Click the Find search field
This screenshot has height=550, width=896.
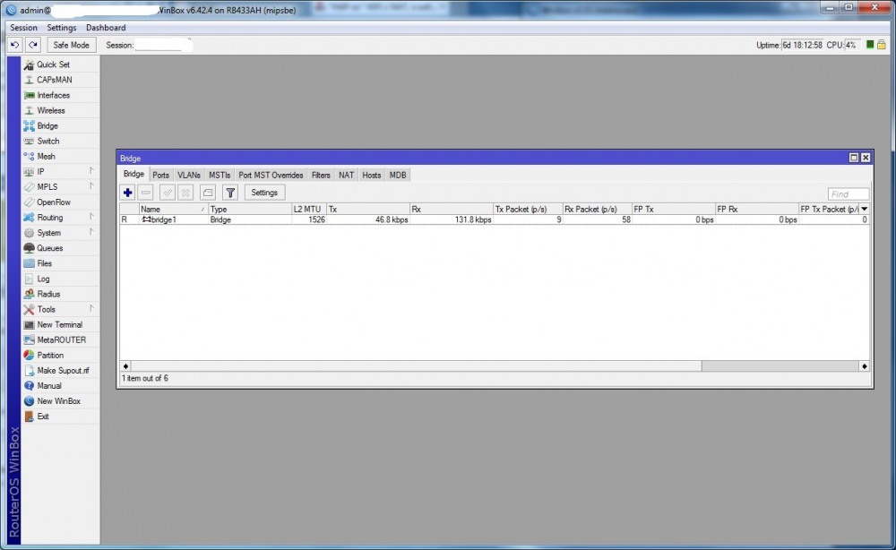pos(848,193)
